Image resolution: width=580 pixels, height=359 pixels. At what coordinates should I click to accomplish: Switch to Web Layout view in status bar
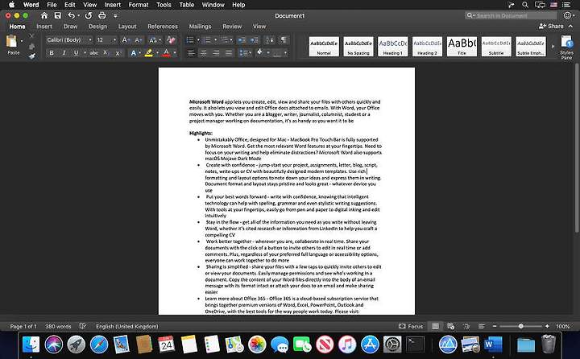(450, 326)
